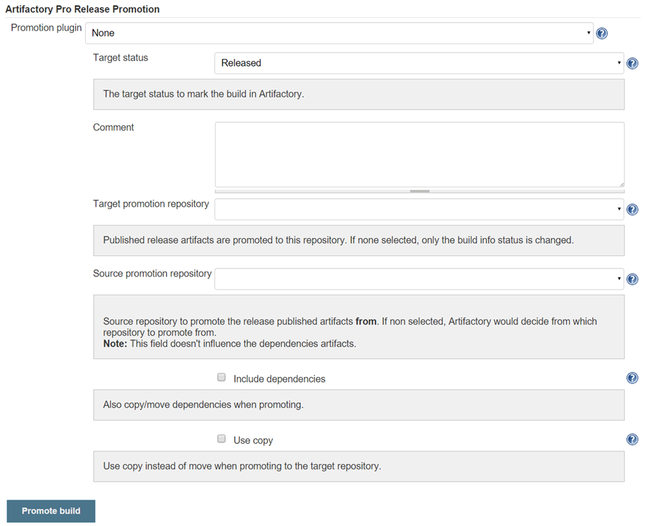Image resolution: width=645 pixels, height=526 pixels.
Task: Open help for Promotion plugin
Action: pos(601,33)
